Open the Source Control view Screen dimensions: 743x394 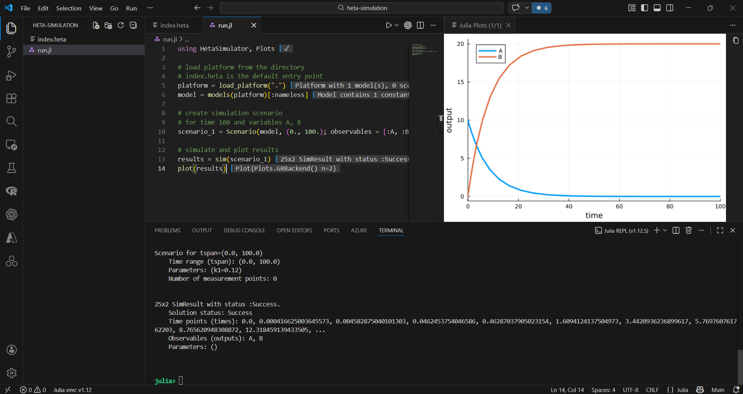click(12, 52)
